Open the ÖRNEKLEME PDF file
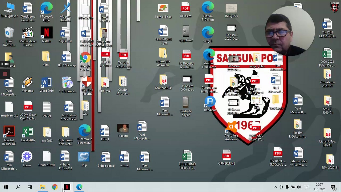 (227, 157)
